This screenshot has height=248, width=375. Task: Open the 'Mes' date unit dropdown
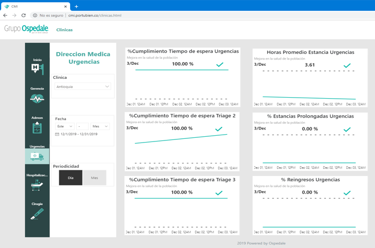100,126
